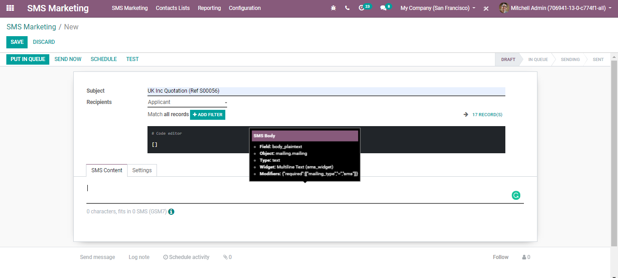Click the Subject input field
This screenshot has width=618, height=278.
326,91
